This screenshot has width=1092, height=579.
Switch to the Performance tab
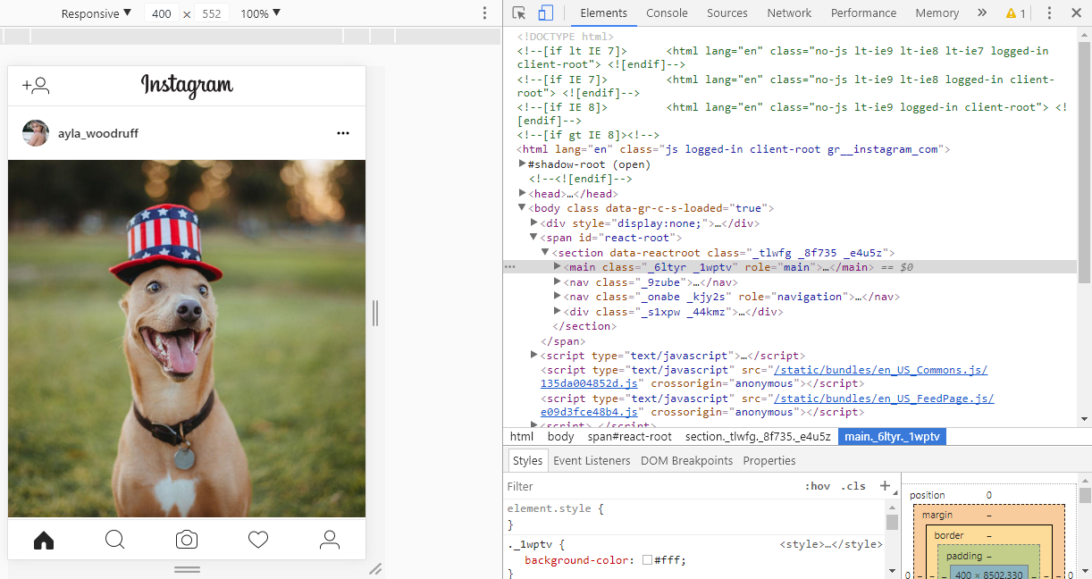click(863, 13)
